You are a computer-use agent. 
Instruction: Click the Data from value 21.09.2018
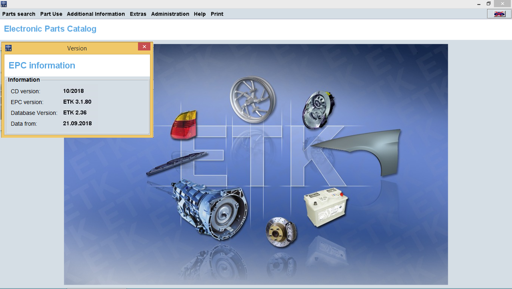click(x=78, y=124)
